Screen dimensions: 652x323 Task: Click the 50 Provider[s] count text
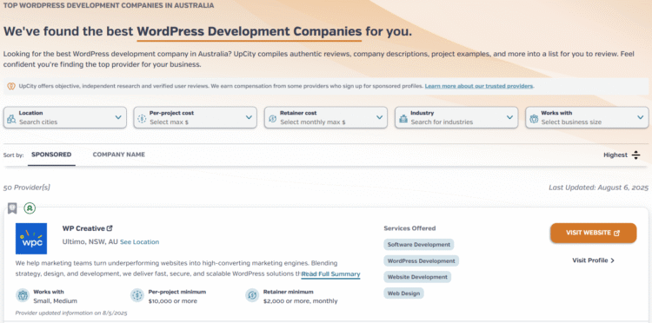[27, 188]
